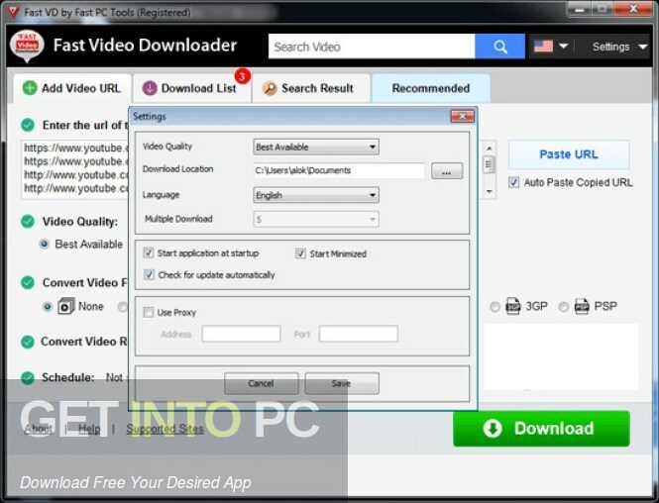Click the green check icon beside Enter the url
Viewport: 659px width, 503px height.
click(28, 125)
